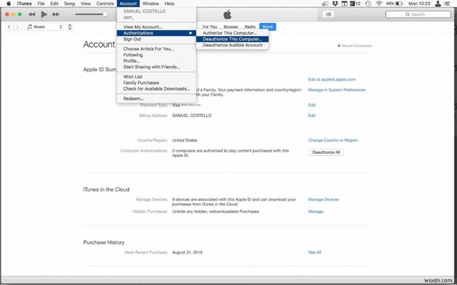Click Manage link for Hidden Purchases
This screenshot has width=457, height=285.
[x=316, y=211]
